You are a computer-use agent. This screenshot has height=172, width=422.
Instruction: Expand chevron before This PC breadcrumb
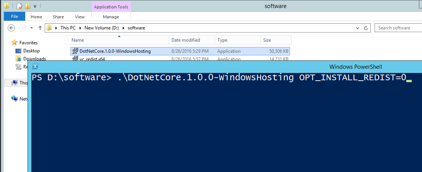point(56,28)
